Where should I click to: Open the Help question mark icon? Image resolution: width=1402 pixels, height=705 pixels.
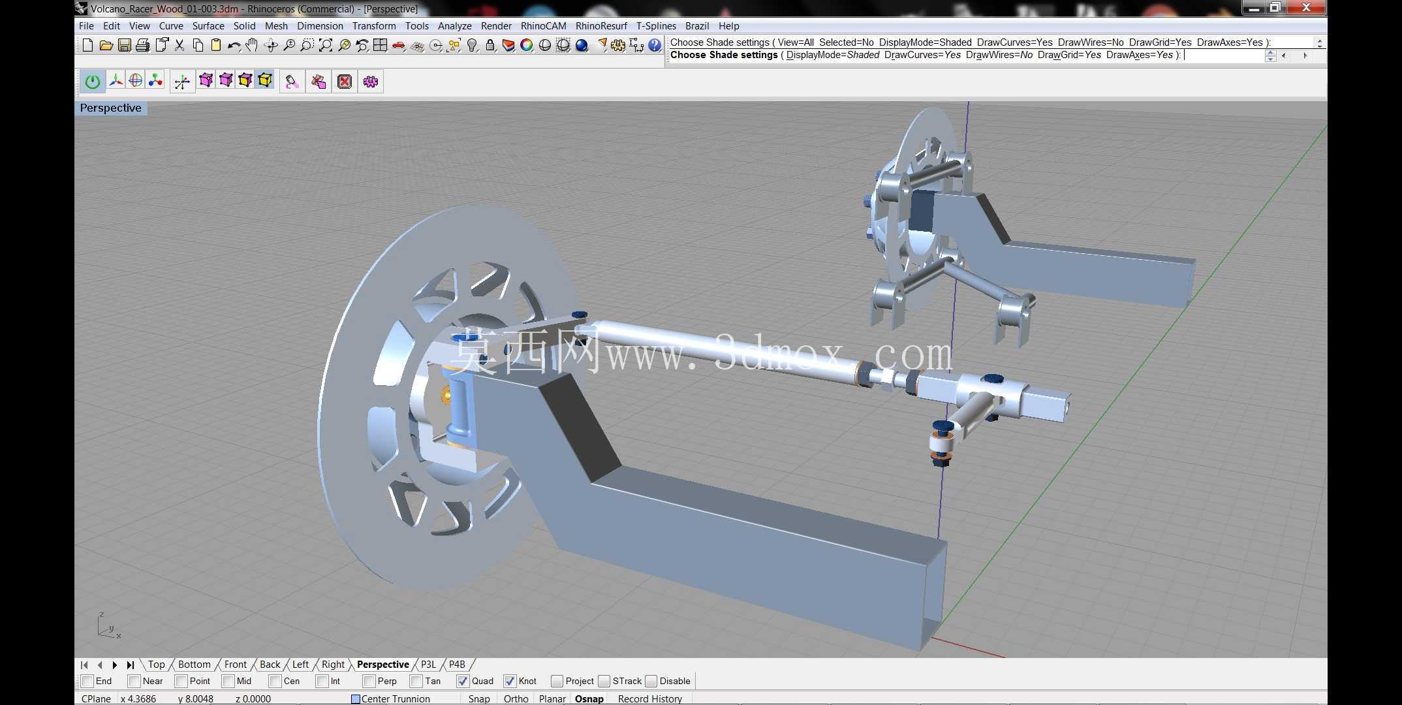point(655,45)
